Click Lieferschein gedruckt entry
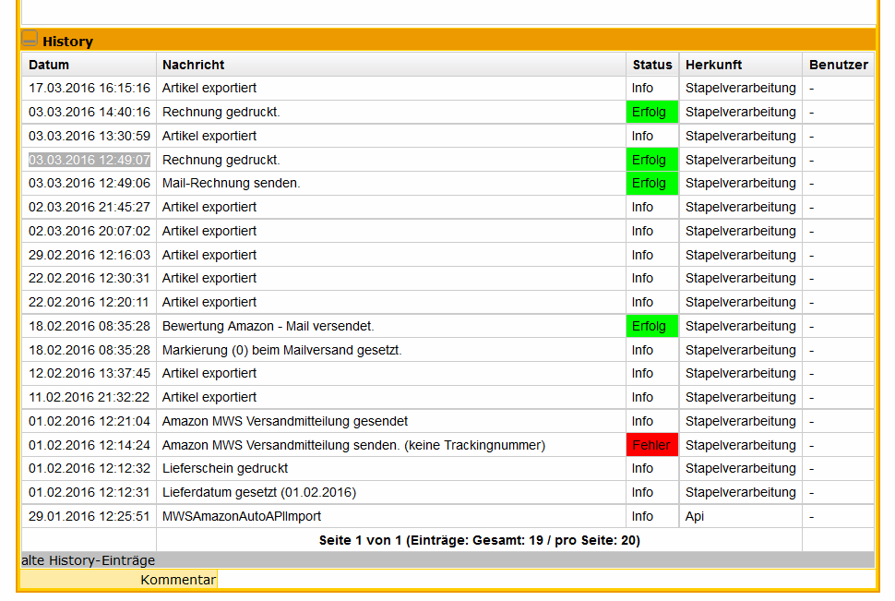895x601 pixels. pos(225,468)
